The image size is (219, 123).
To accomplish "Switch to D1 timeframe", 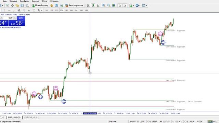I will pos(76,10).
